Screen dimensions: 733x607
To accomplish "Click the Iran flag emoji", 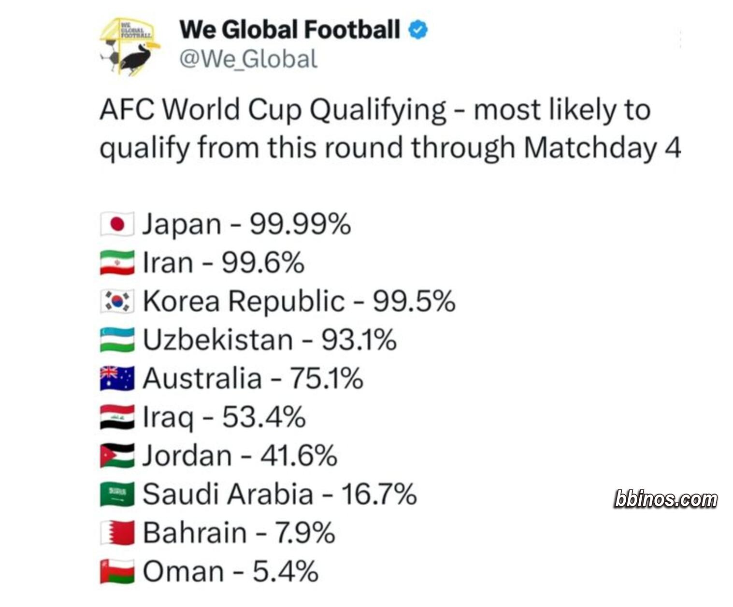I will (x=117, y=263).
